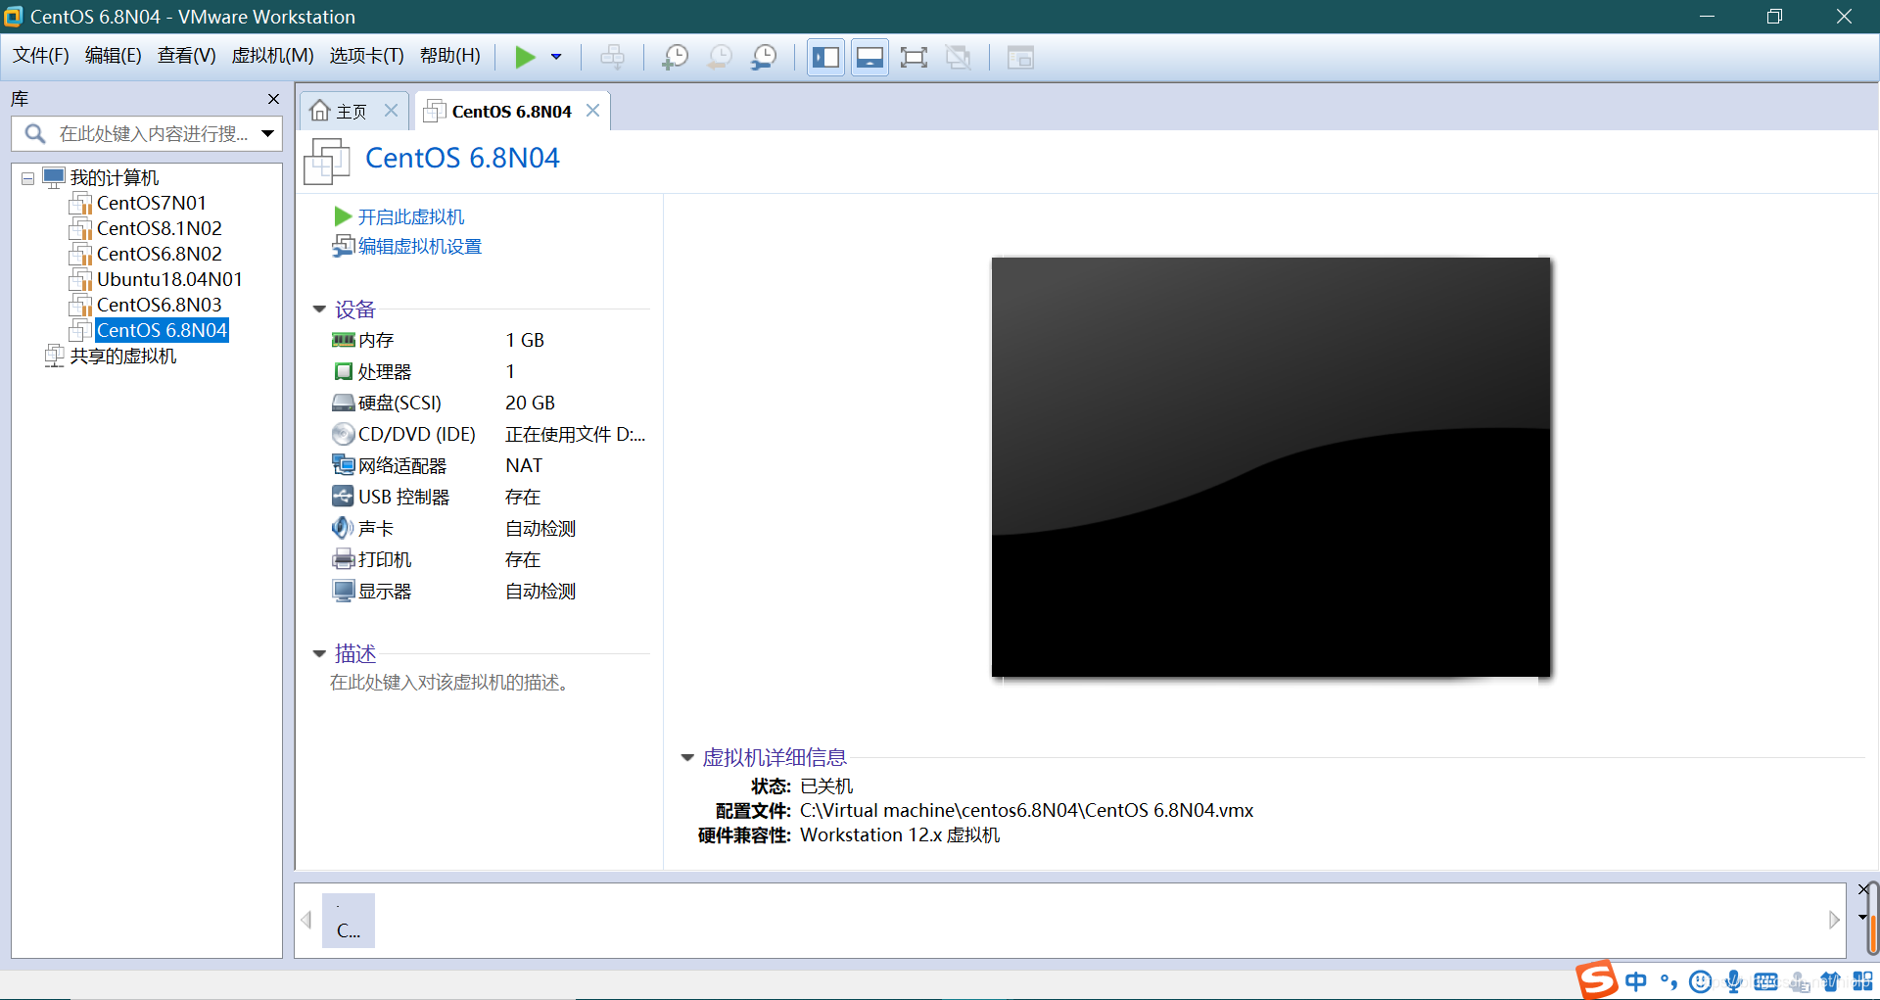Screen dimensions: 1880x1000
Task: Click the 显示器 display icon
Action: pos(343,591)
